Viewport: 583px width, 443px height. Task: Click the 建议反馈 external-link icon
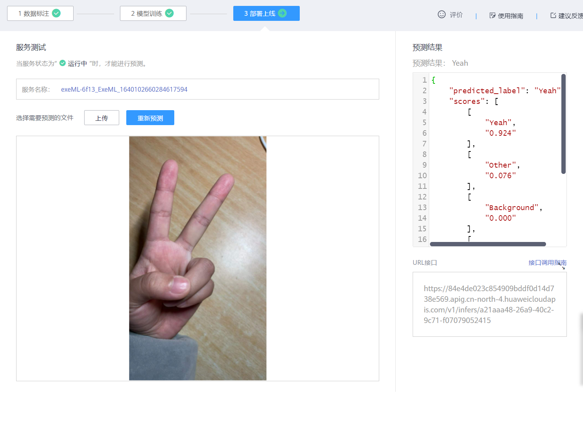553,16
